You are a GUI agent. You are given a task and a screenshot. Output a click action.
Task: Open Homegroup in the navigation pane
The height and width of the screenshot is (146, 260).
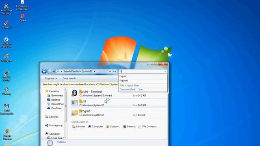pos(54,125)
